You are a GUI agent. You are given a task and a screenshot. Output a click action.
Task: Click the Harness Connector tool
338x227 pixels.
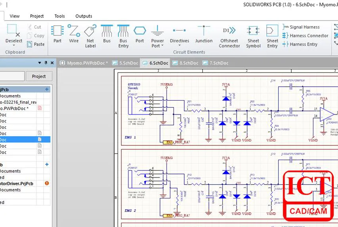click(305, 36)
